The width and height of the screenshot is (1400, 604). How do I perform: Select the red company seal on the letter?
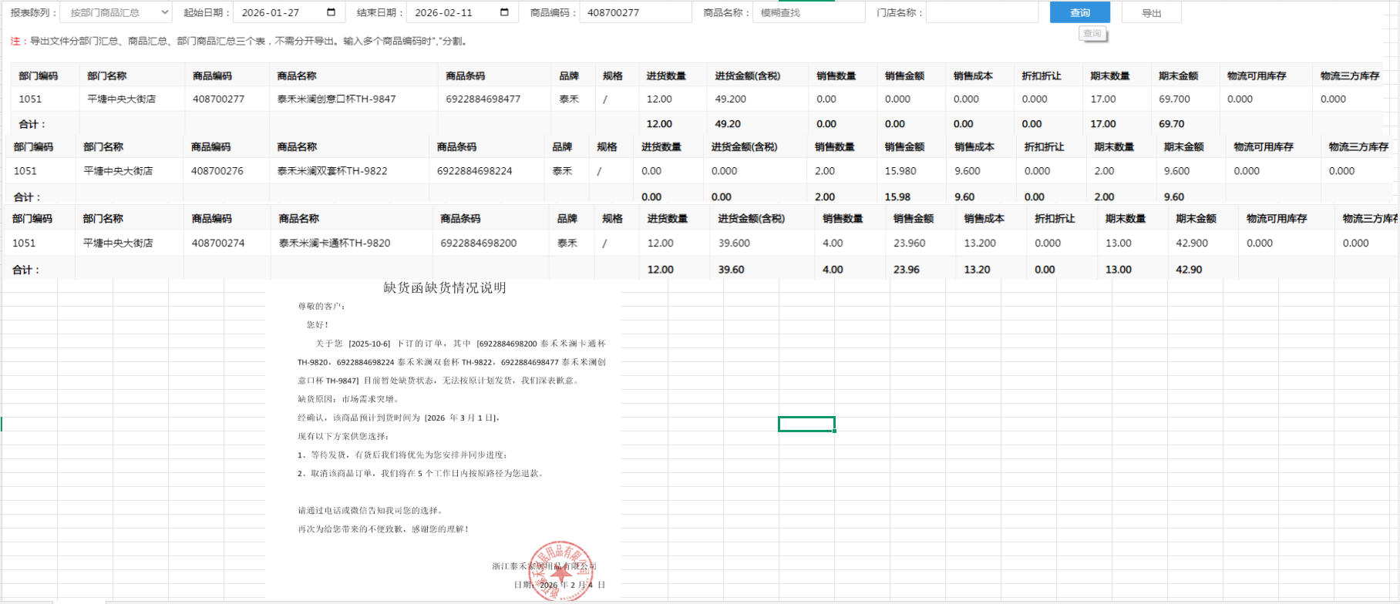coord(560,571)
